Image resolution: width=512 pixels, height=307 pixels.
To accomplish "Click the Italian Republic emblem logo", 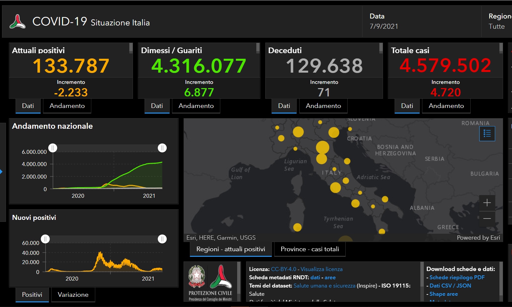I will (197, 276).
